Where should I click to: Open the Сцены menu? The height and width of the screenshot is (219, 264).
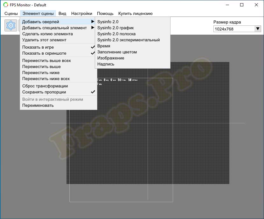[x=11, y=13]
